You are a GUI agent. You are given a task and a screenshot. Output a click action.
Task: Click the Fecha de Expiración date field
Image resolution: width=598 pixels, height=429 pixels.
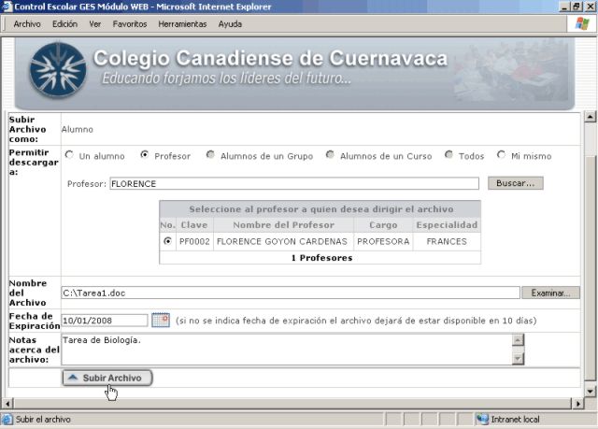click(x=105, y=321)
